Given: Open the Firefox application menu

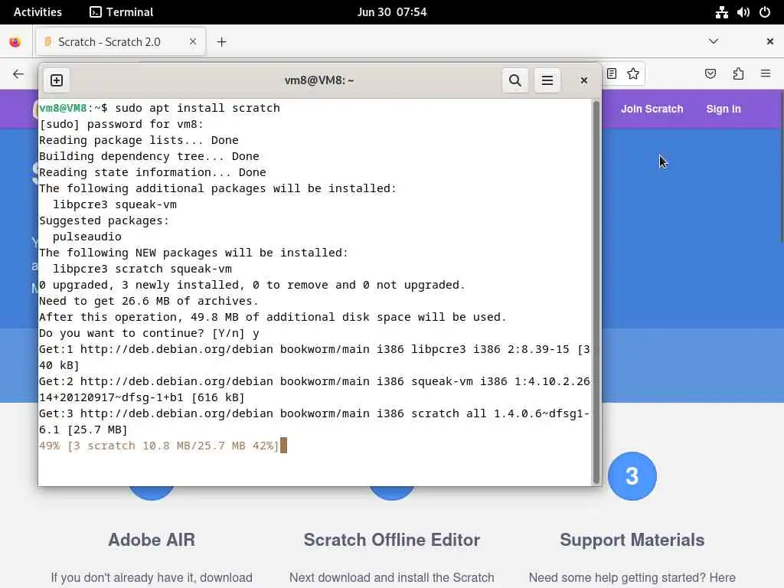Looking at the screenshot, I should point(766,74).
